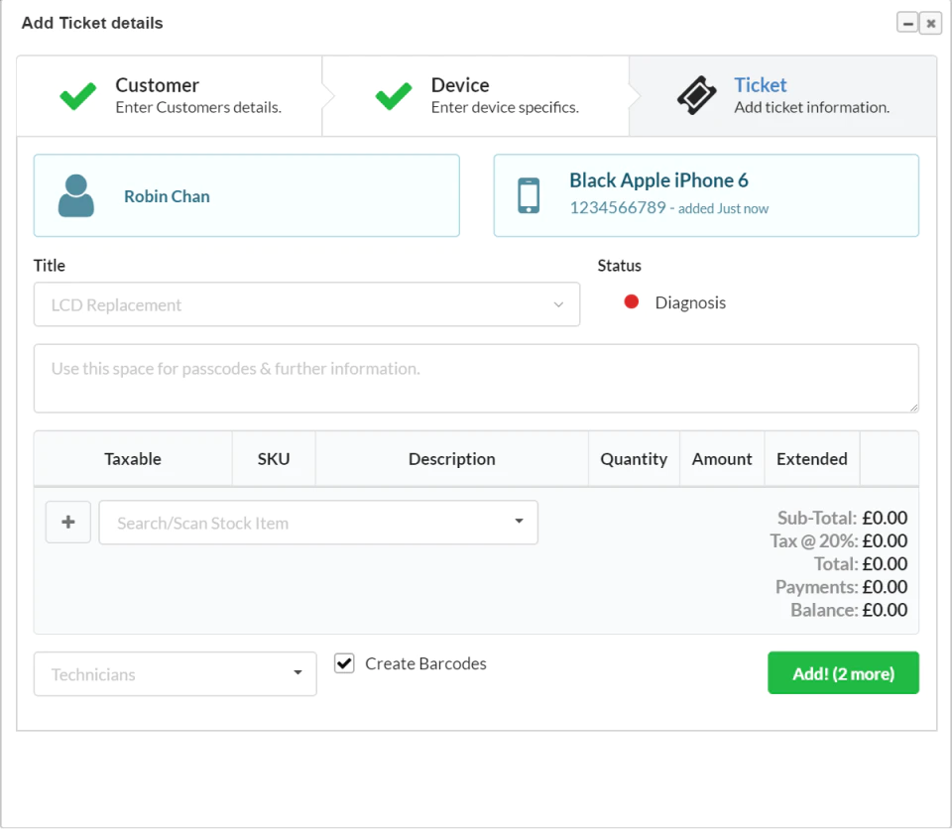Click the Robin Chan person avatar icon

(76, 195)
